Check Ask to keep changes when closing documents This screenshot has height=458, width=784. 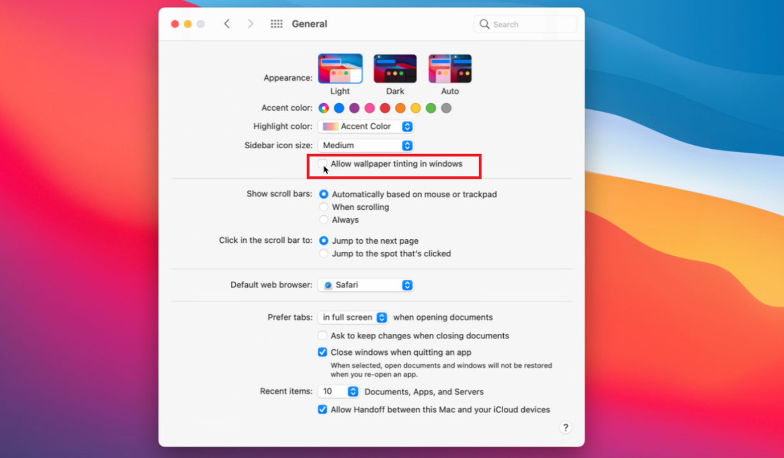(x=323, y=336)
